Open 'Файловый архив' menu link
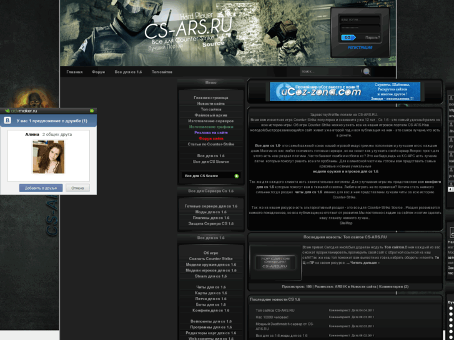454x340 pixels. (211, 115)
